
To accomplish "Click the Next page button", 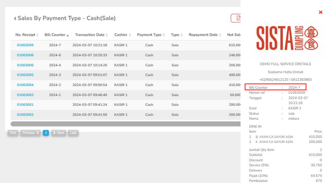I will pos(59,133).
